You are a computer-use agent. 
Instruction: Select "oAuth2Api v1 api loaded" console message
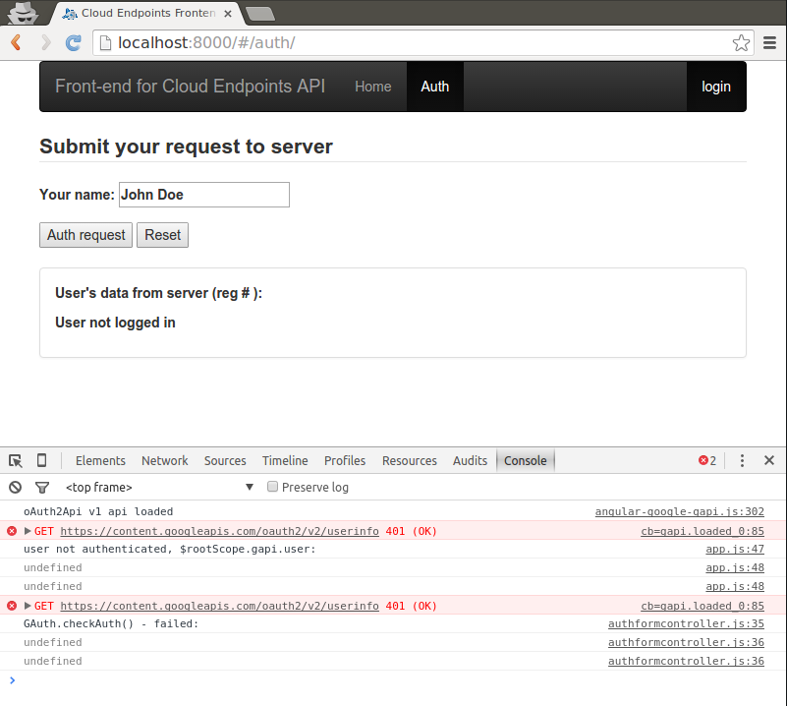tap(98, 511)
